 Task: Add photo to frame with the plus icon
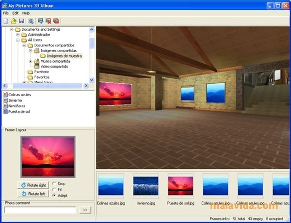[40, 21]
